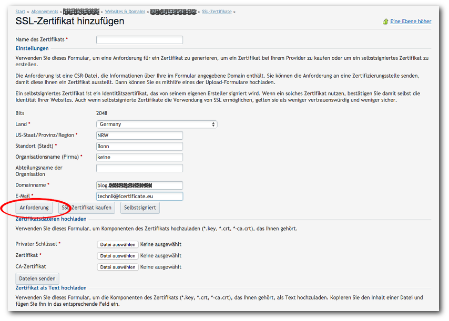This screenshot has width=449, height=321.
Task: Select the Standort (Stadt) field with Bonn
Action: [x=139, y=146]
